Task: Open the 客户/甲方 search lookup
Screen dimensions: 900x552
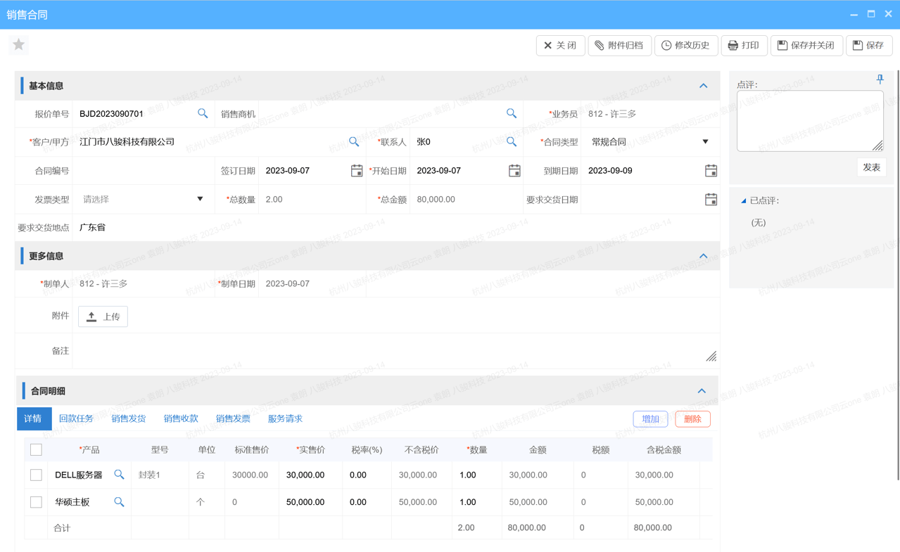Action: click(354, 141)
